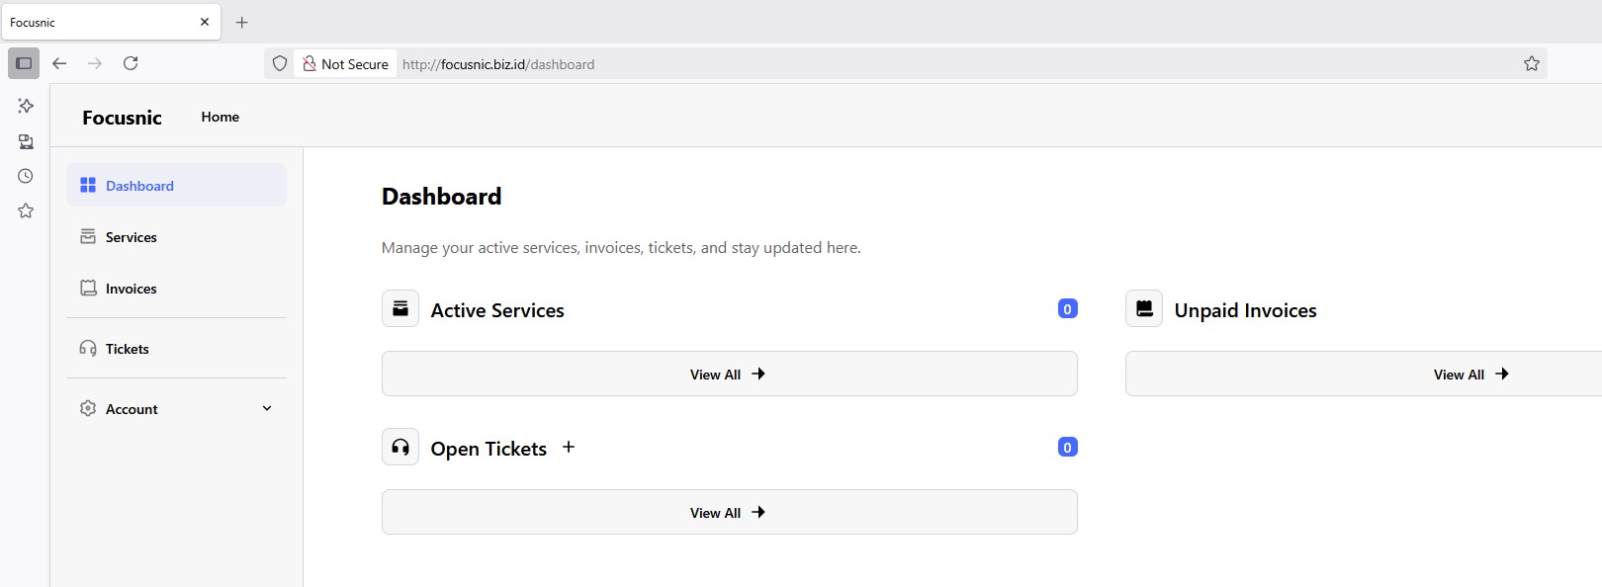Open the Services sidebar item

tap(131, 237)
